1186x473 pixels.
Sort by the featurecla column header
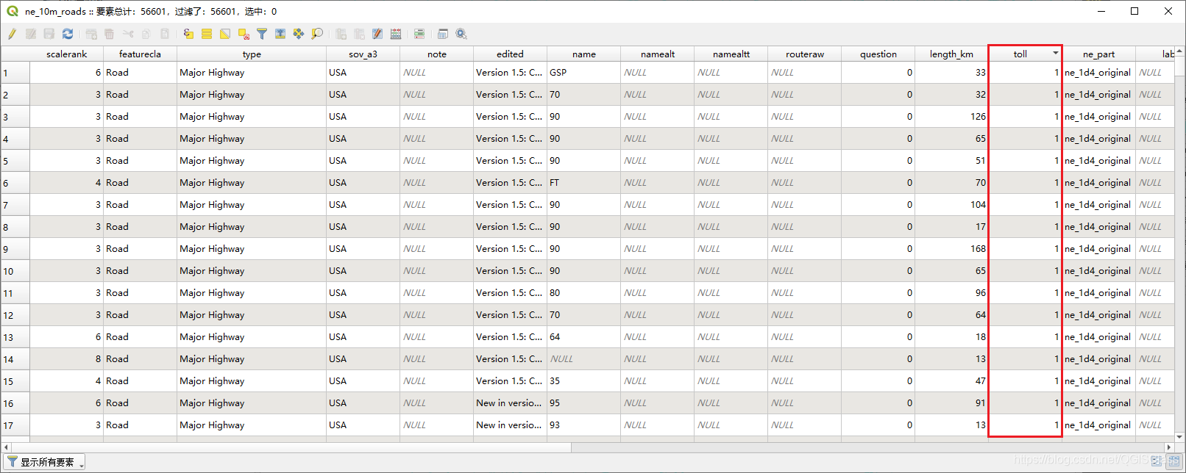140,54
